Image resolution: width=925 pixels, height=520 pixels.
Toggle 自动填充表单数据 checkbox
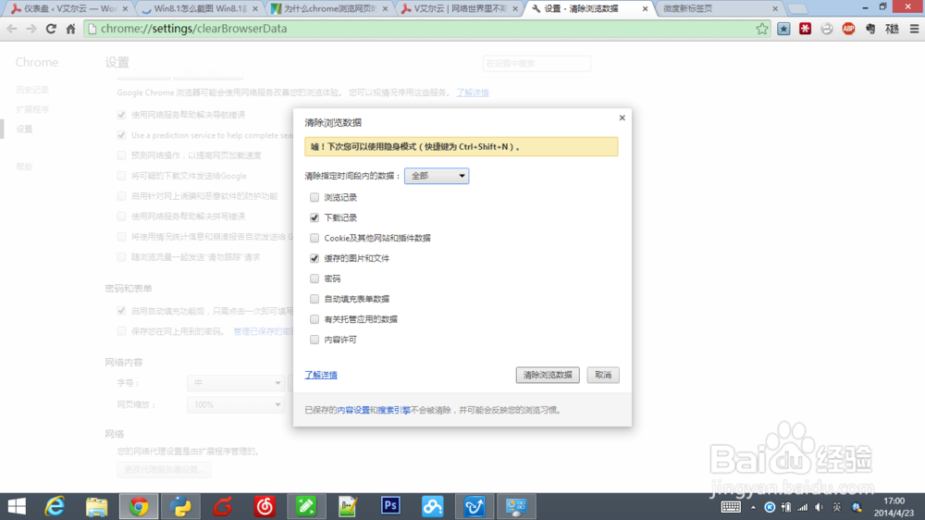[x=314, y=299]
